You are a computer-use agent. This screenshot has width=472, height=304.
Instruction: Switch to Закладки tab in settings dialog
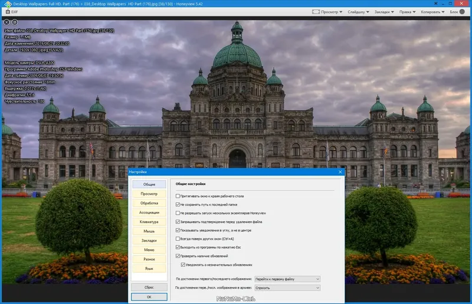[x=149, y=240]
